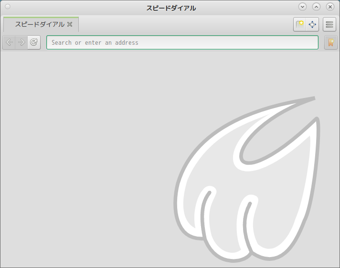The image size is (340, 268).
Task: Open the hamburger menu button
Action: (x=329, y=24)
